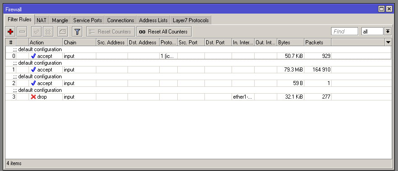
Task: Sort by the Bytes column header
Action: coord(291,43)
